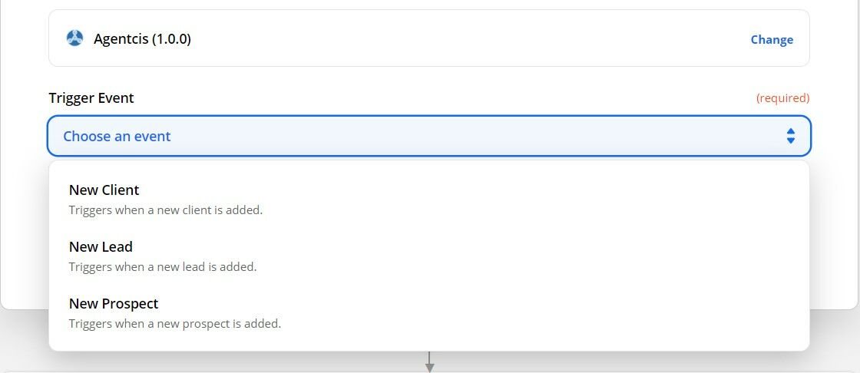
Task: Click the Agentcis app logo icon
Action: [x=74, y=38]
